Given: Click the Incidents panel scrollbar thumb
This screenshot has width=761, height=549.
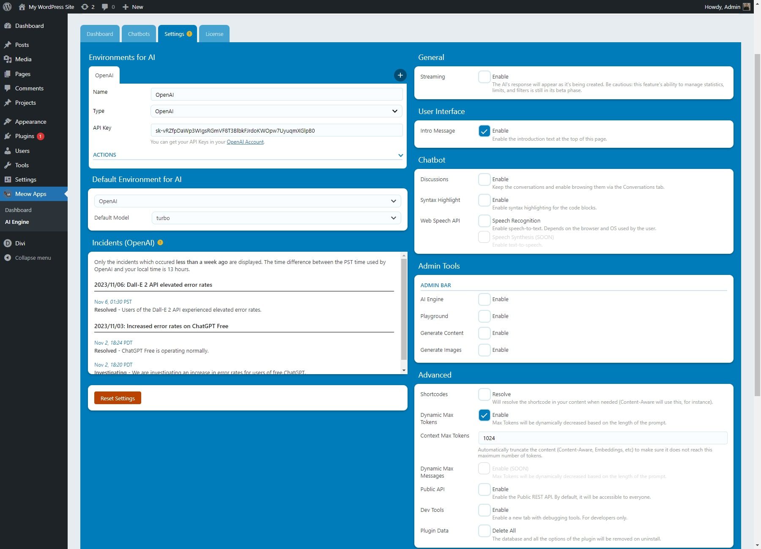Looking at the screenshot, I should tap(404, 310).
